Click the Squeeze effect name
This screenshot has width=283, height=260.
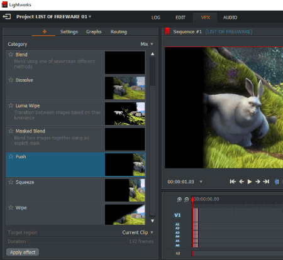pyautogui.click(x=25, y=182)
